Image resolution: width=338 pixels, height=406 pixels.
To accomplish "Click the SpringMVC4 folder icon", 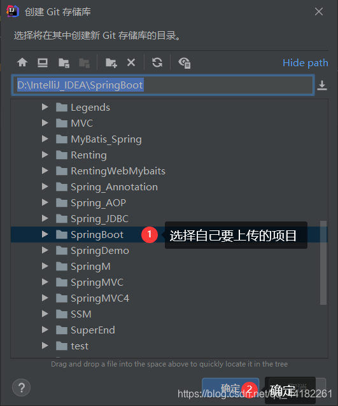I will [62, 298].
